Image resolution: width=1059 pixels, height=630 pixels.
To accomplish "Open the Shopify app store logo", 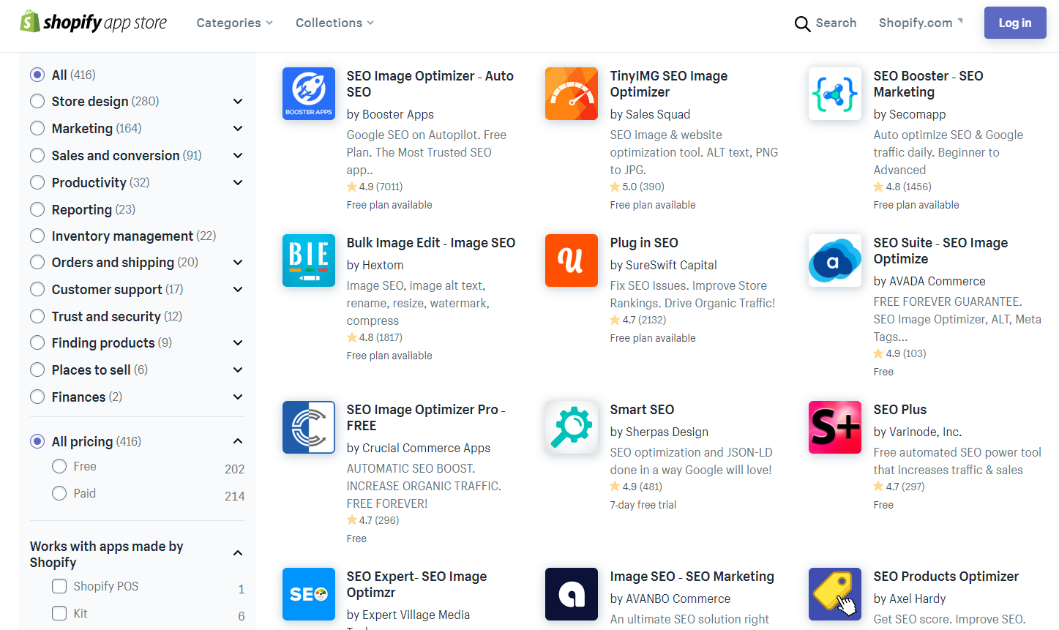I will (x=94, y=22).
